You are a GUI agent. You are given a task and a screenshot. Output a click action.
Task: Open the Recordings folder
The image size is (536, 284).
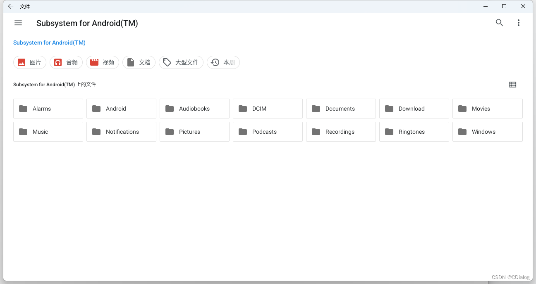(341, 132)
